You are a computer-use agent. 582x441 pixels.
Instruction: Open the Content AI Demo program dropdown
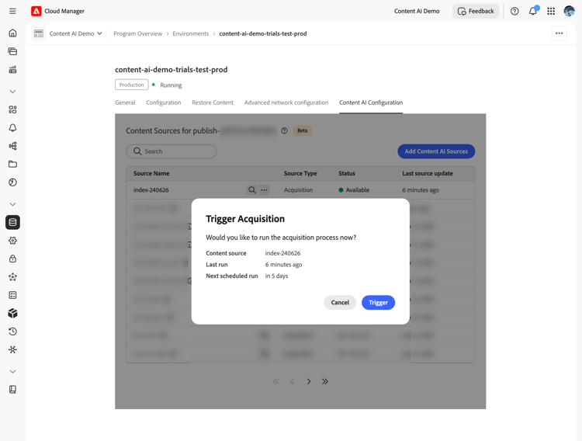[x=75, y=33]
